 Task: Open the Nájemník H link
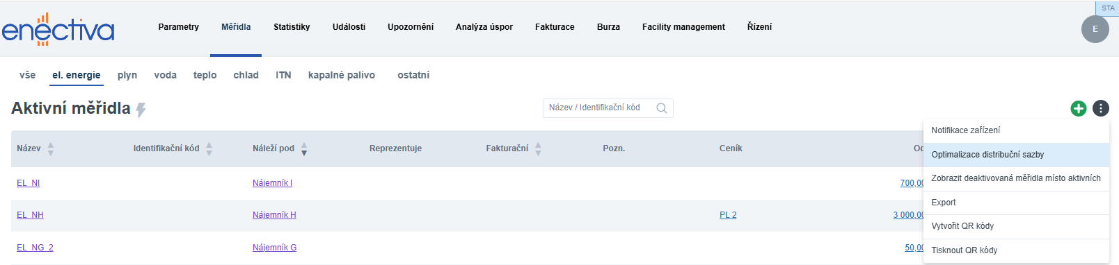274,215
